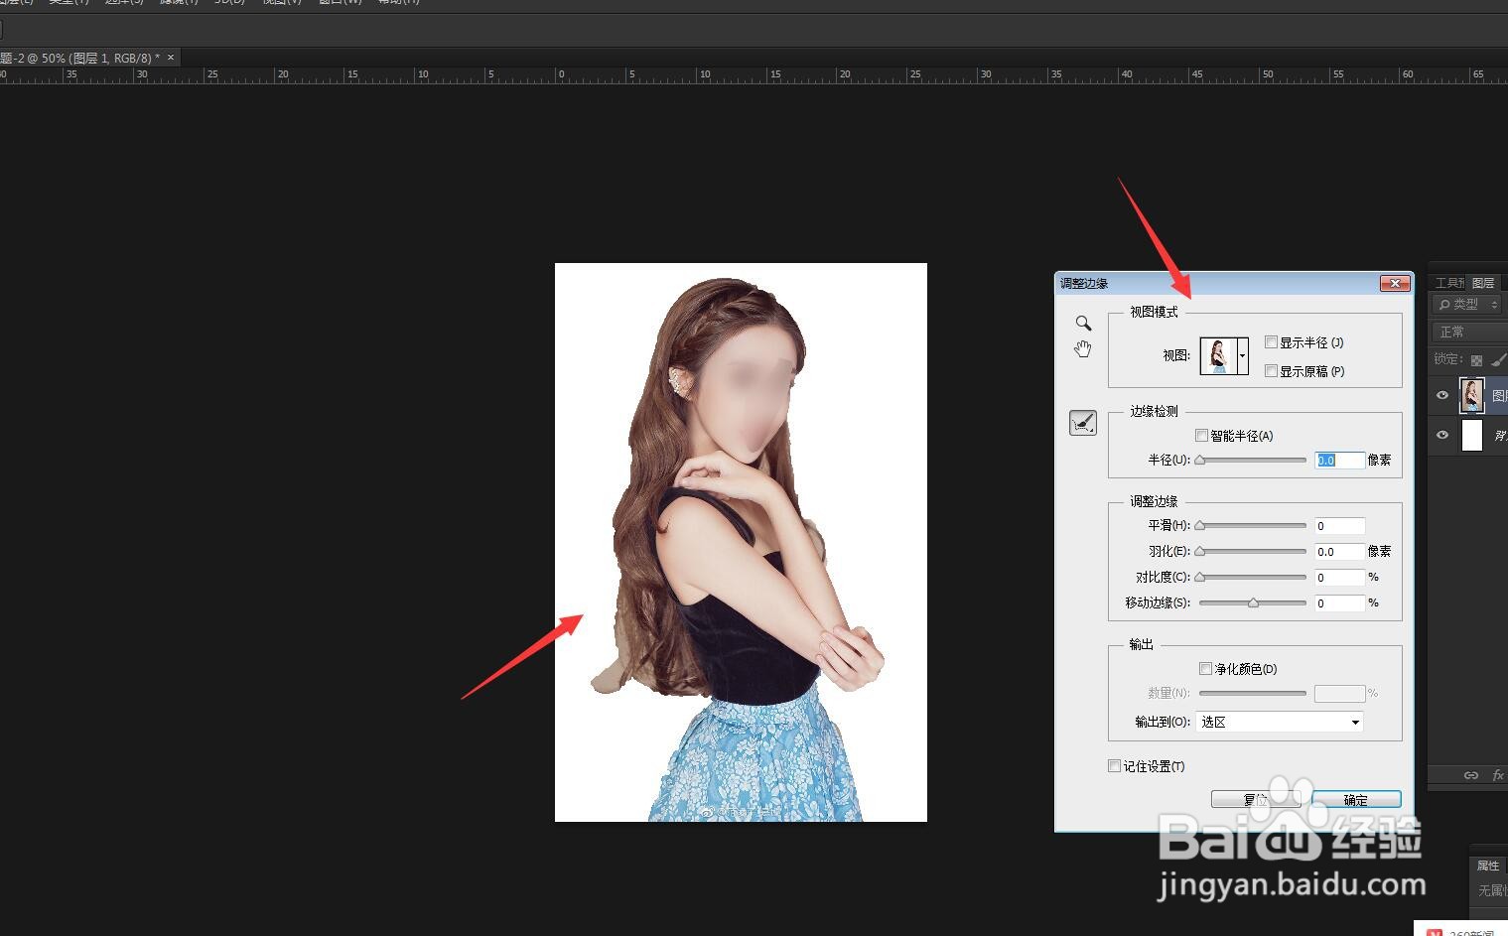Click the lock transparent pixels icon

point(1476,360)
